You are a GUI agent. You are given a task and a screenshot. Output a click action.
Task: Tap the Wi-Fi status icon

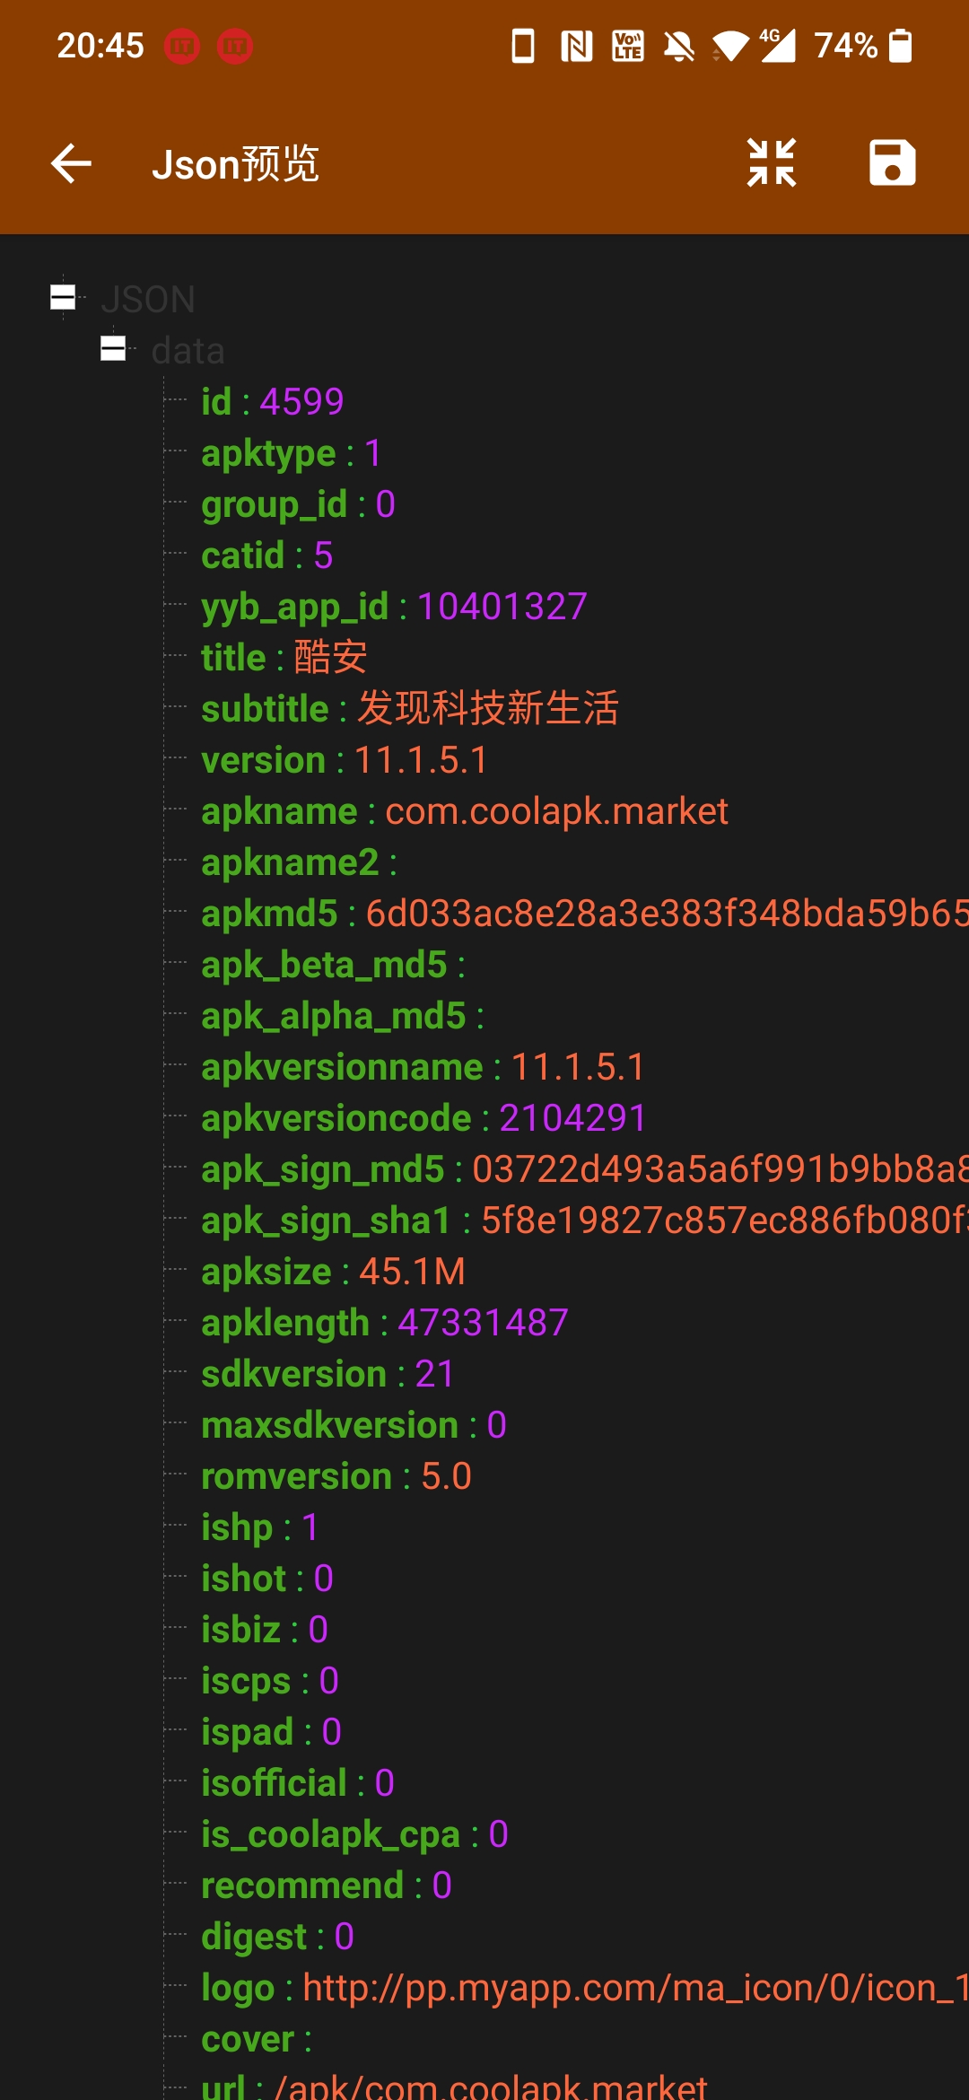tap(730, 46)
